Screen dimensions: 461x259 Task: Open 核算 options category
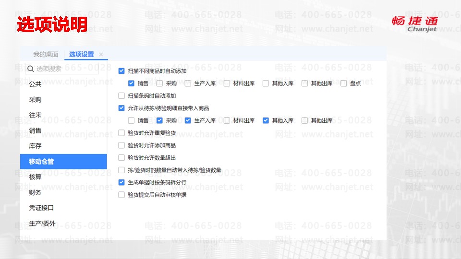(x=63, y=177)
